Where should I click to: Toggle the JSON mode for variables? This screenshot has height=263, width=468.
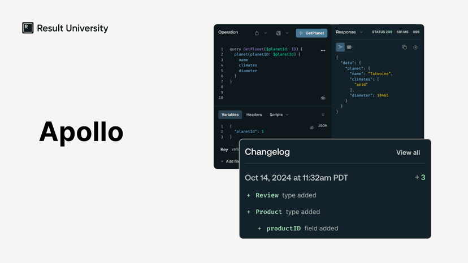323,126
